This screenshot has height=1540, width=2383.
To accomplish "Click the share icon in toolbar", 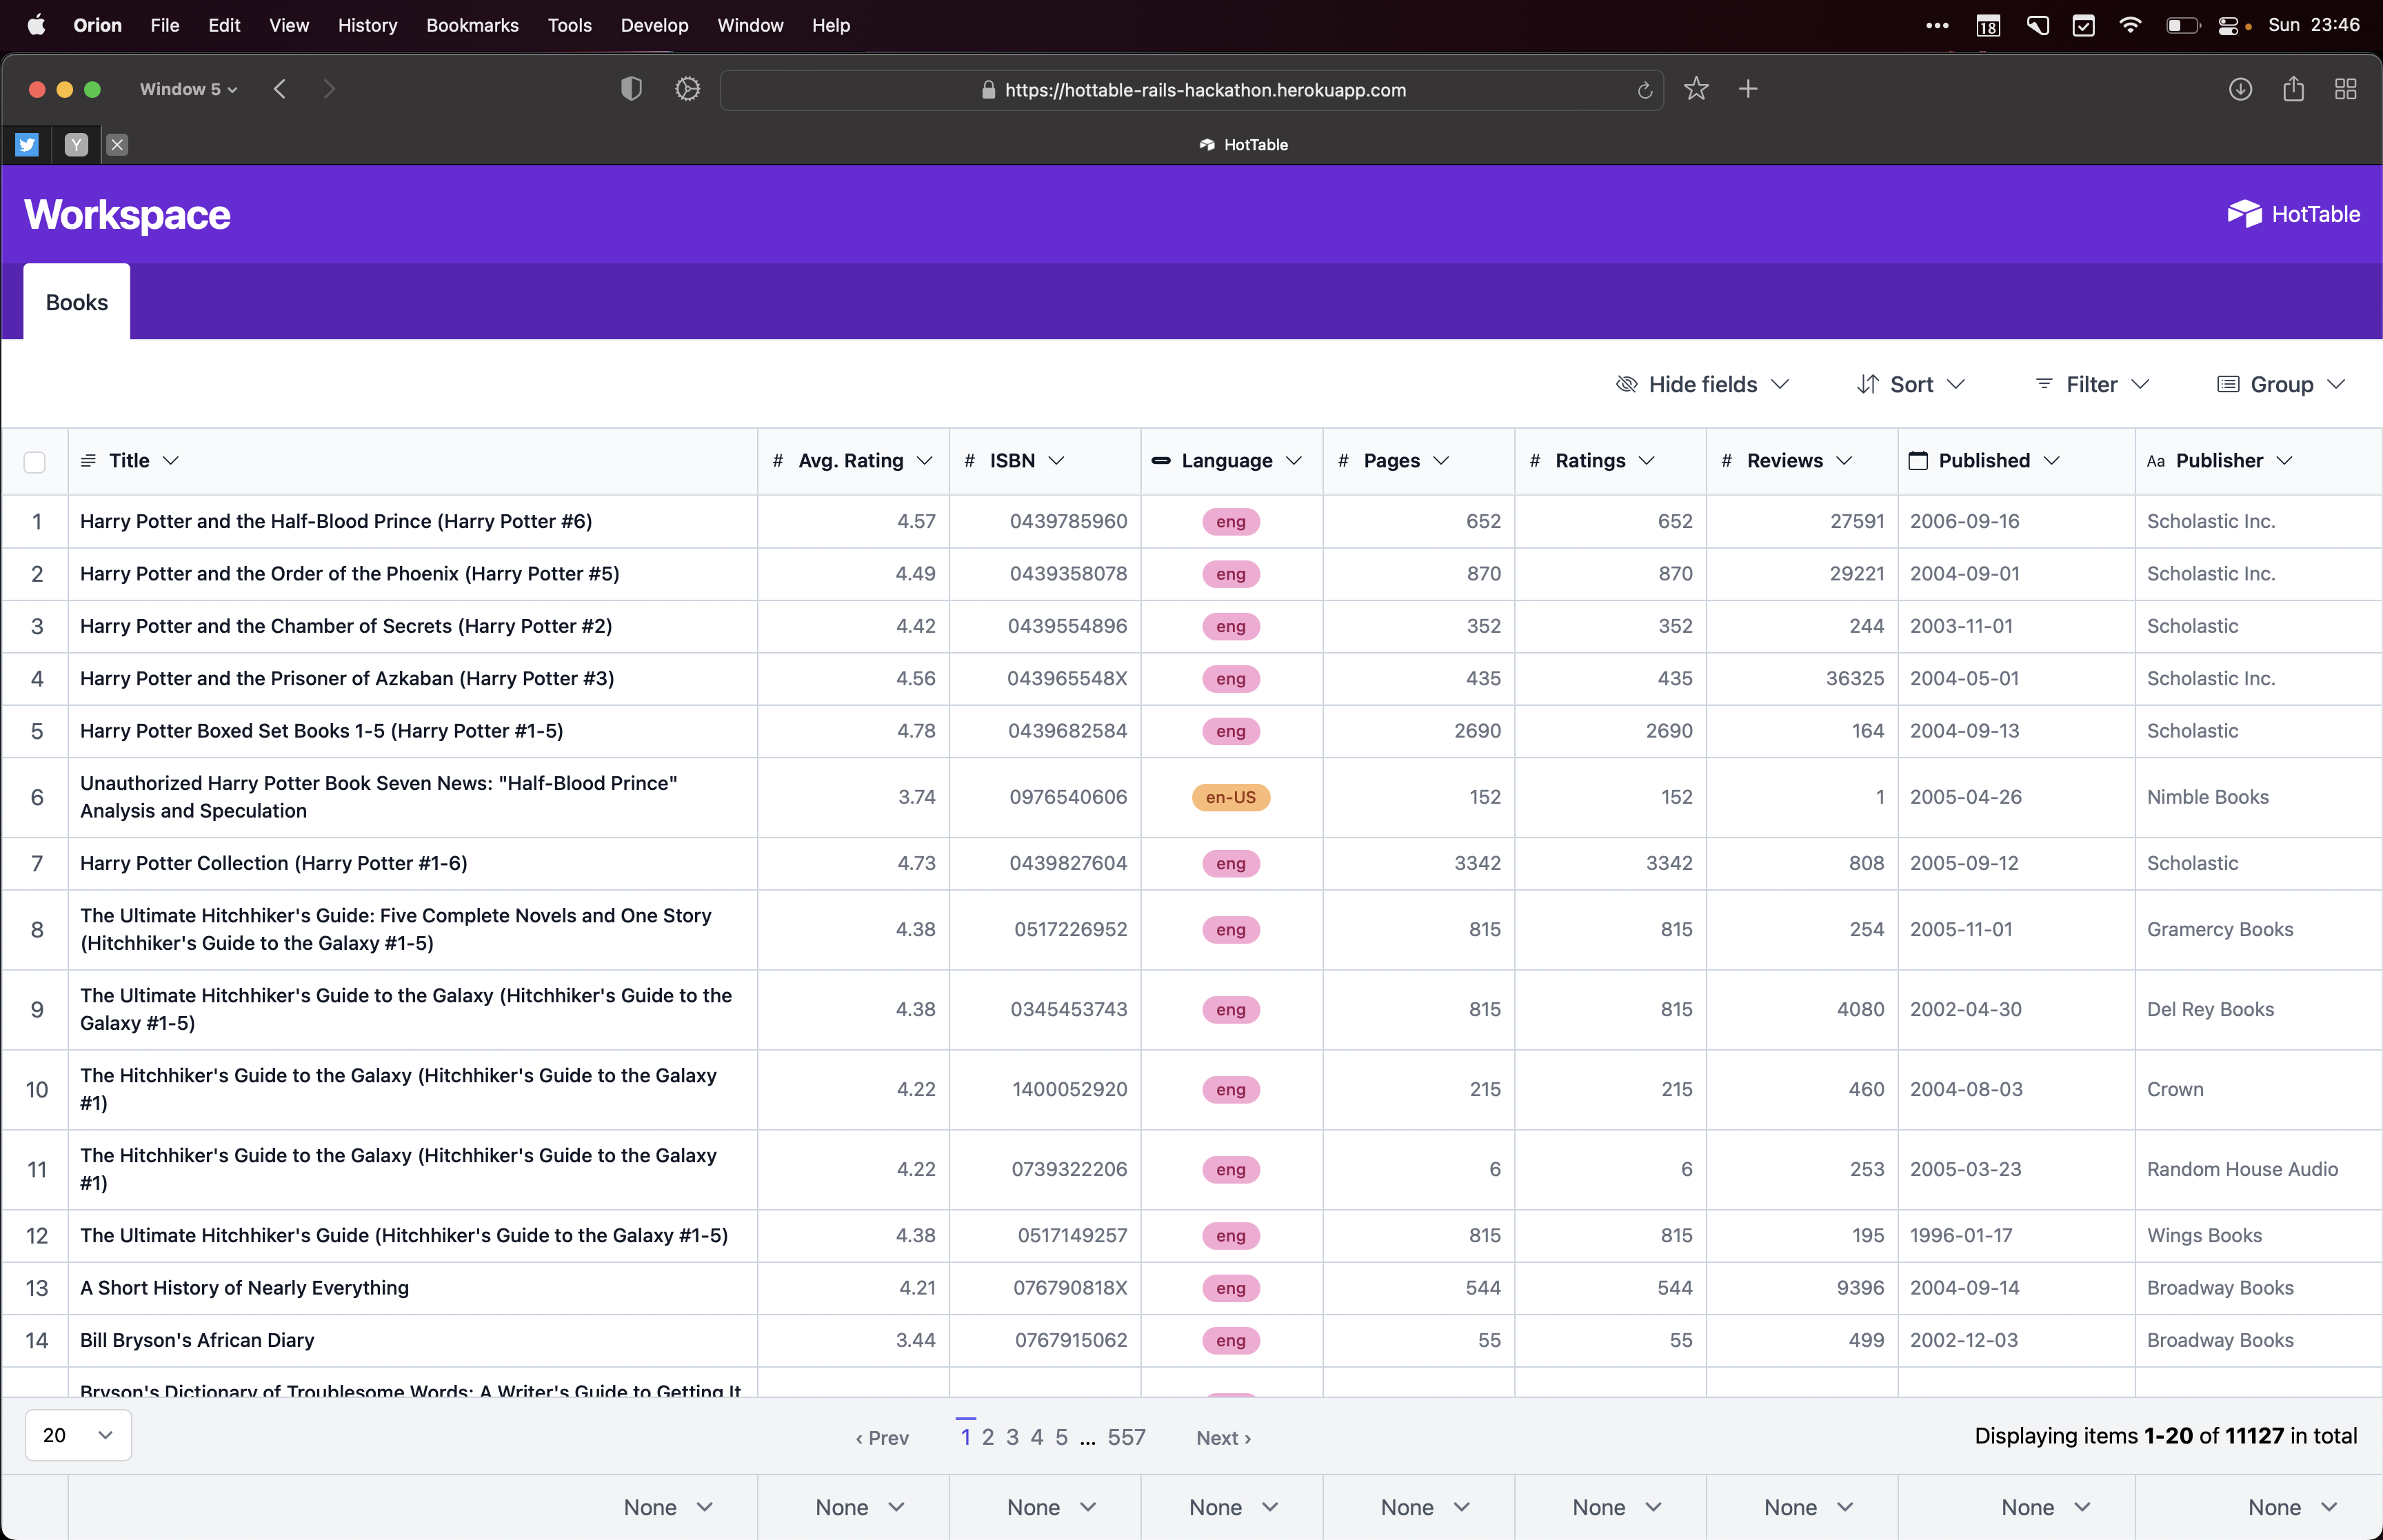I will (2293, 89).
